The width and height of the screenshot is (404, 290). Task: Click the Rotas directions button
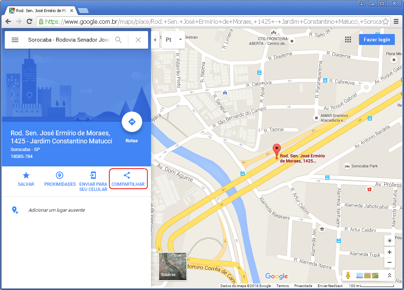pos(132,122)
